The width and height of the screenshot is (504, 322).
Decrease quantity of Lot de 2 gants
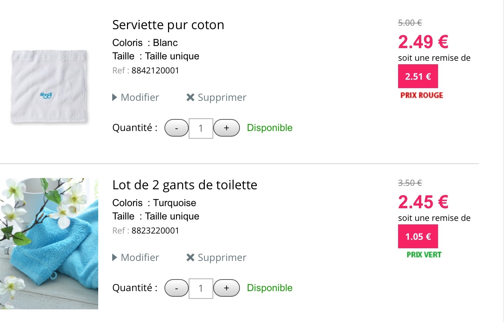tap(176, 288)
